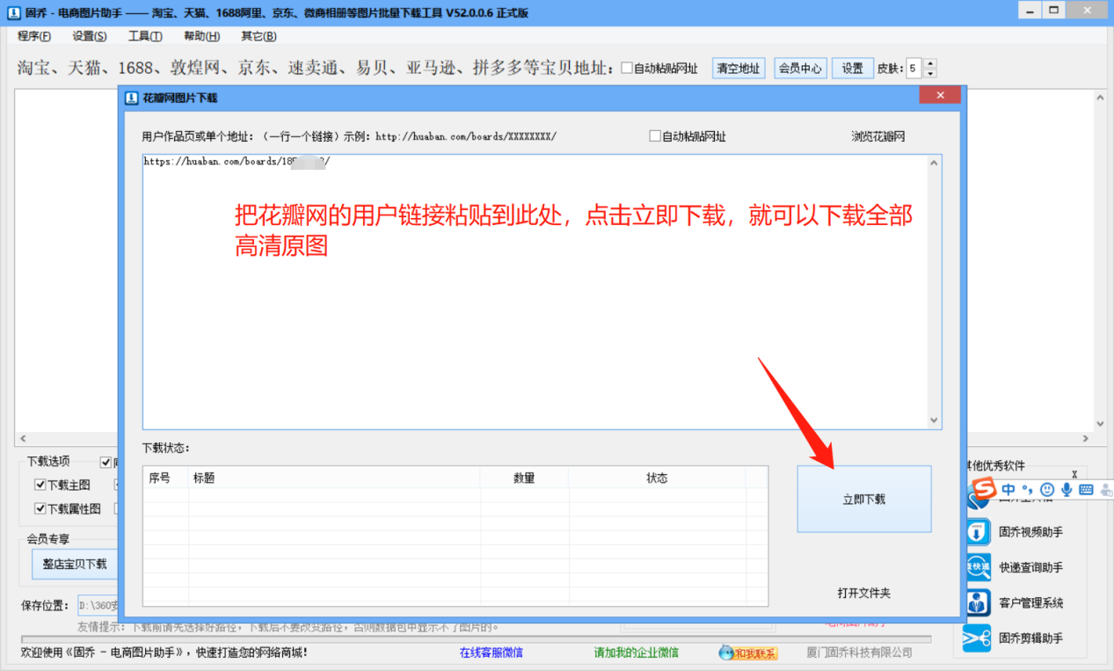This screenshot has width=1114, height=671.
Task: Open the 工具(T) menu
Action: (x=145, y=36)
